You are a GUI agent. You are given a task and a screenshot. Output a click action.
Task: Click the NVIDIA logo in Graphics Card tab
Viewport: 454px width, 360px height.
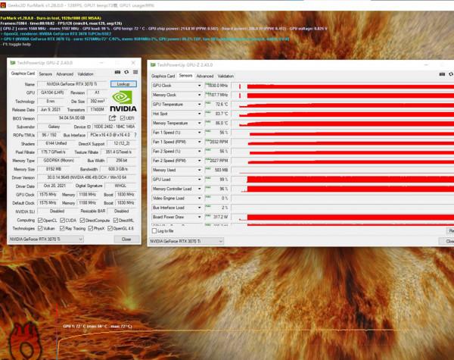(123, 100)
